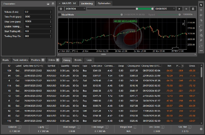
Task: Sort by the Gross column header
Action: (192, 66)
